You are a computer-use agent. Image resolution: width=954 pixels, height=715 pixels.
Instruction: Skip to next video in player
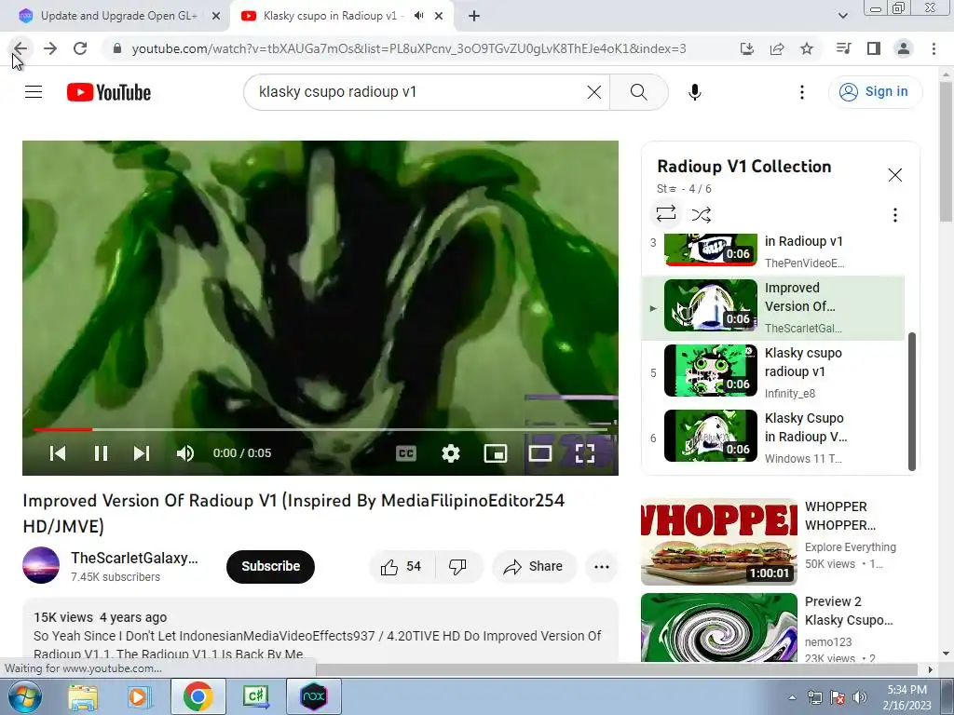coord(142,453)
